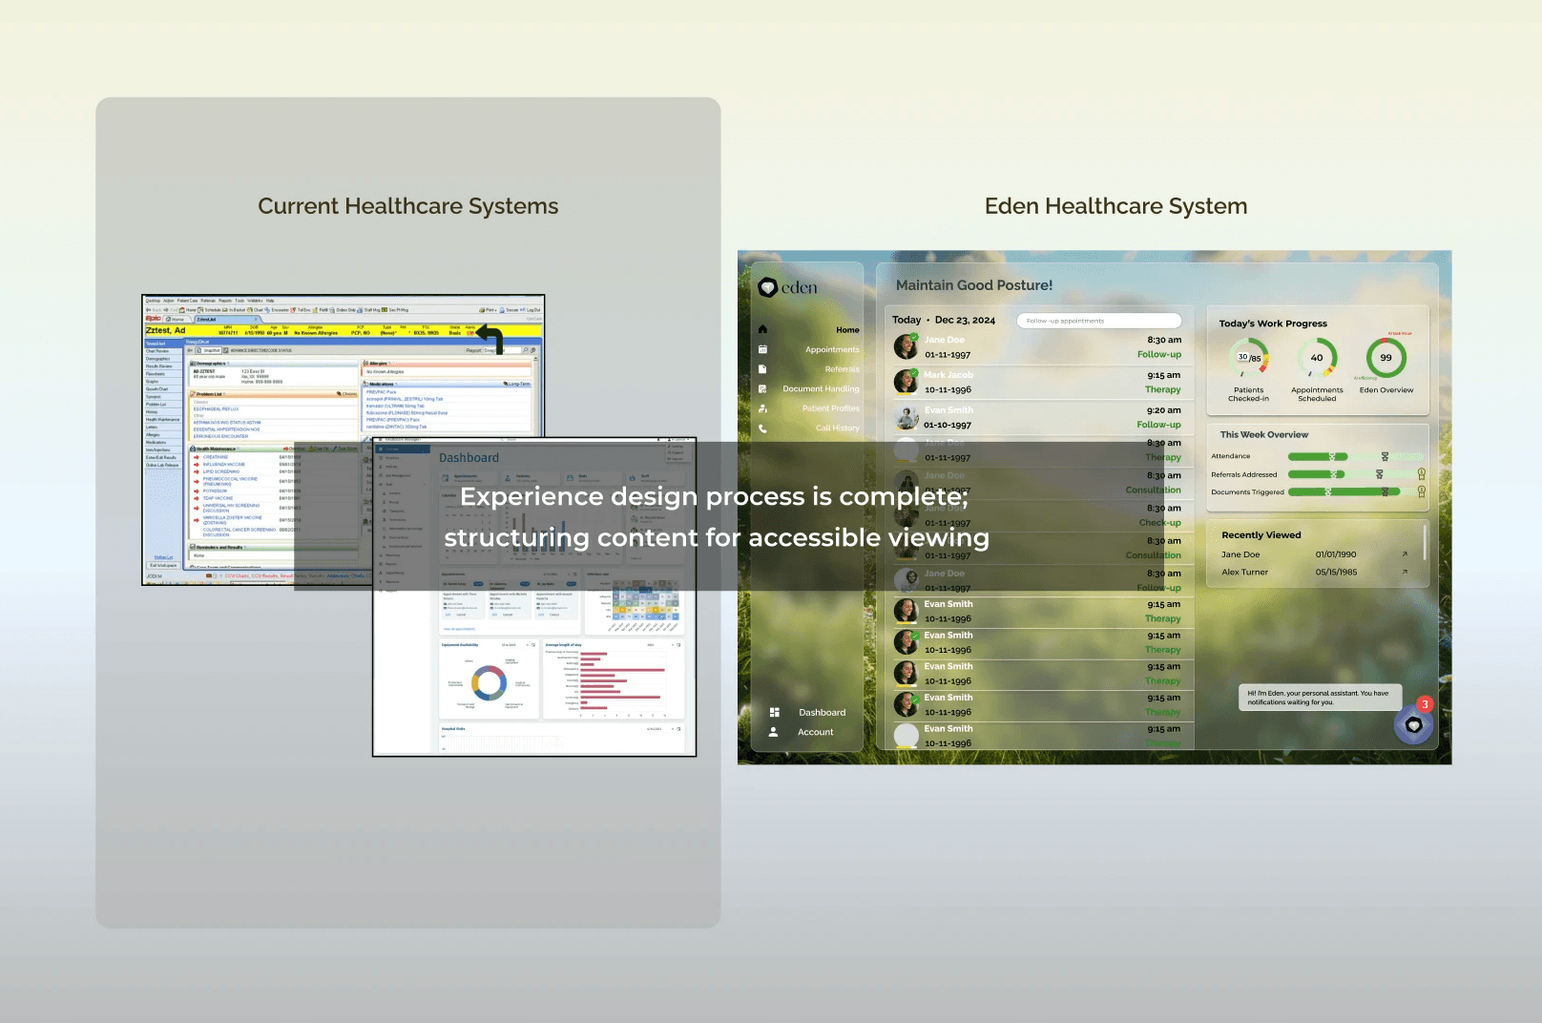This screenshot has width=1542, height=1023.
Task: Click the Account person icon in Eden sidebar
Action: pyautogui.click(x=774, y=732)
